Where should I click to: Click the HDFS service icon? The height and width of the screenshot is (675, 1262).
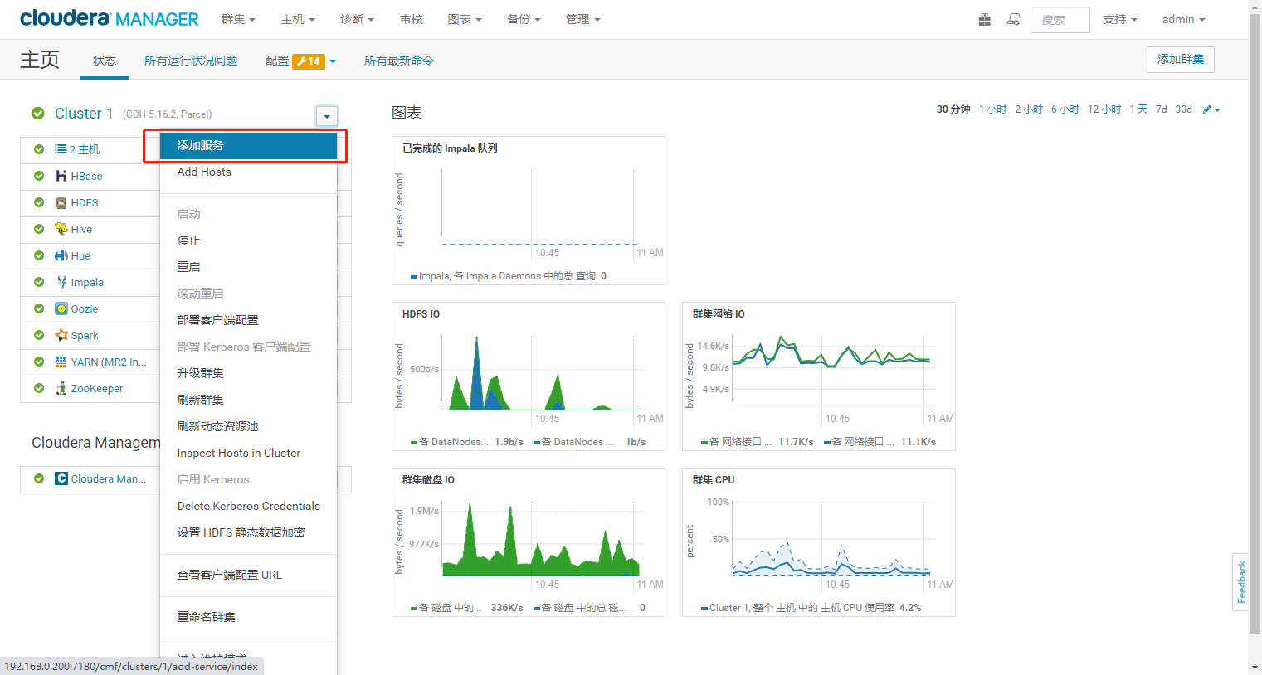(x=61, y=202)
